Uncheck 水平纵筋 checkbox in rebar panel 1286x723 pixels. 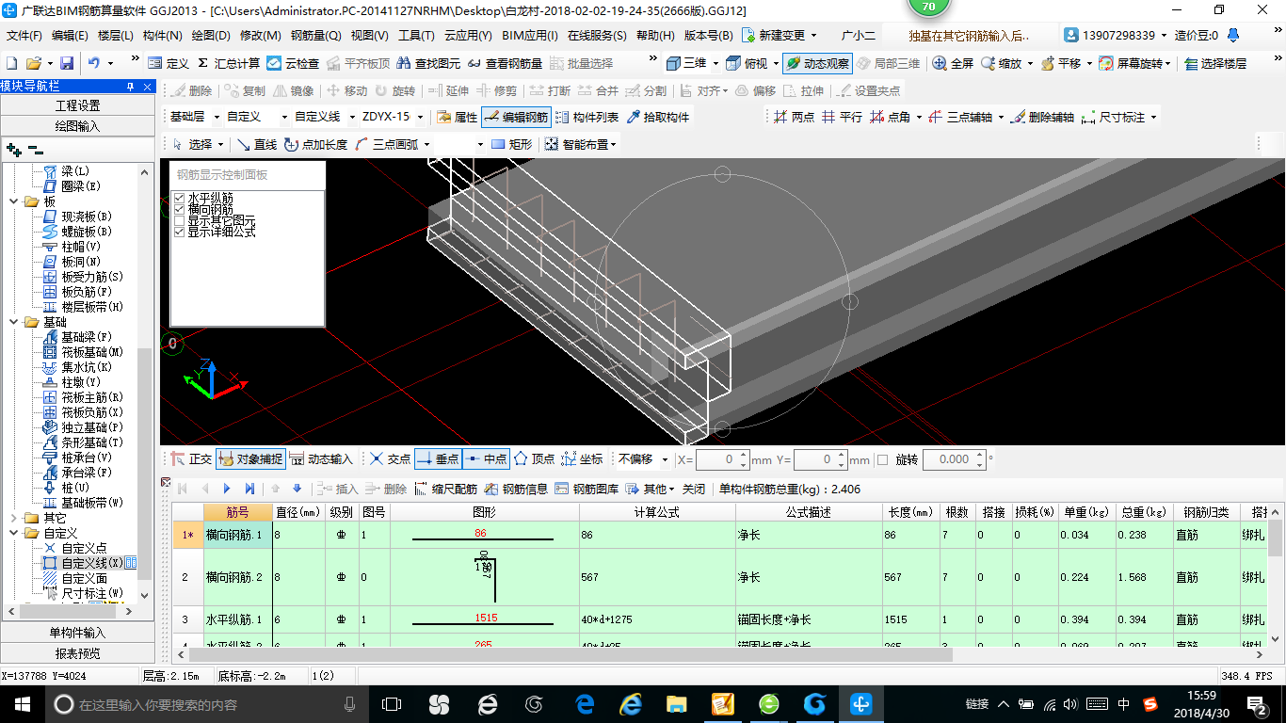tap(179, 198)
